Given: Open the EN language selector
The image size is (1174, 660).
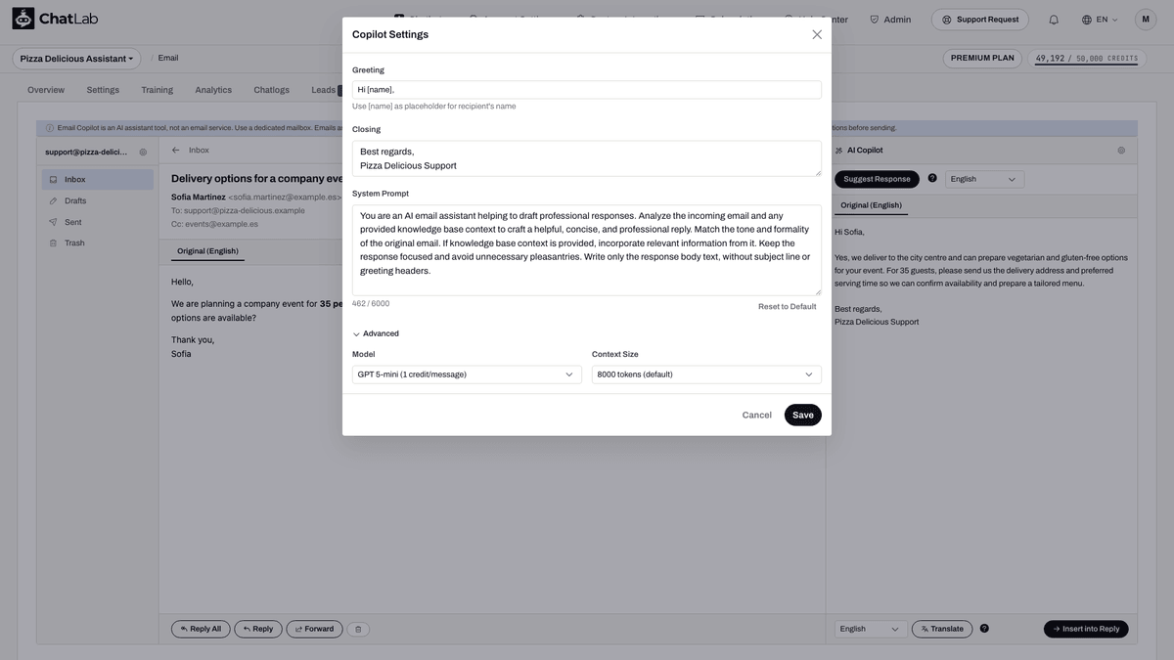Looking at the screenshot, I should pos(1100,20).
